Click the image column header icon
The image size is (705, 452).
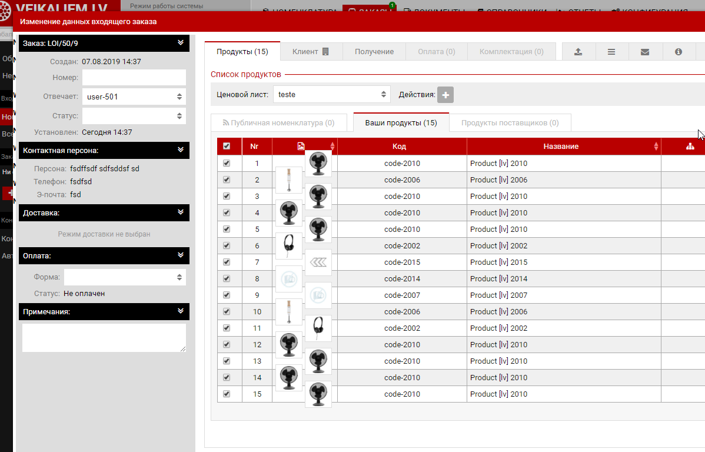pyautogui.click(x=301, y=147)
